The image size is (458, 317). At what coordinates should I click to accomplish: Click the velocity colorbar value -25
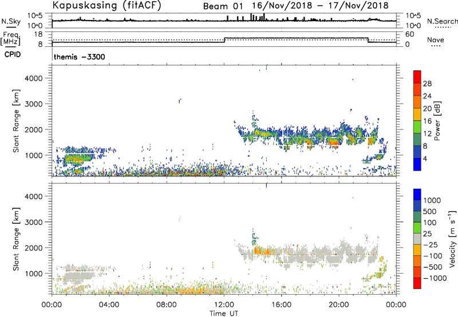point(431,244)
